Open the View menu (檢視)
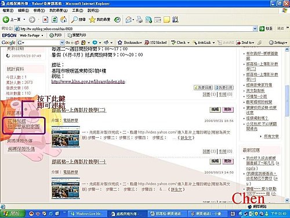 pyautogui.click(x=39, y=10)
